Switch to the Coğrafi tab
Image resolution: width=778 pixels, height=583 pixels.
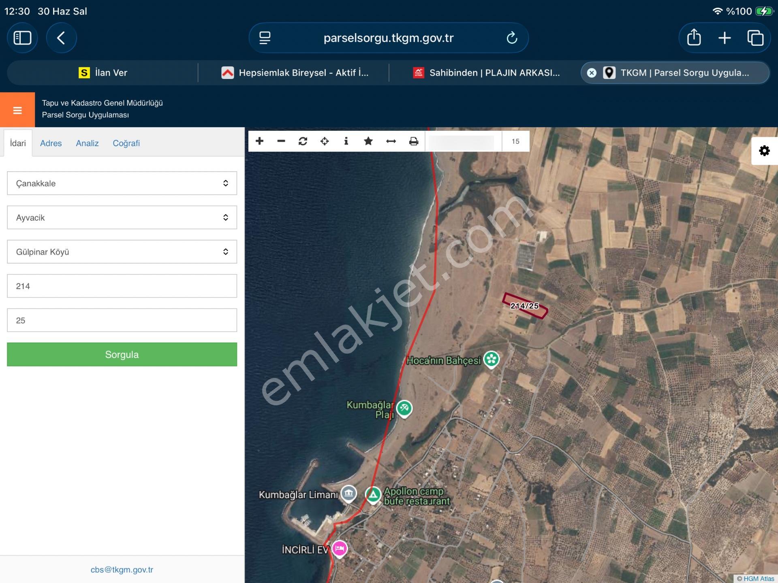pos(126,143)
